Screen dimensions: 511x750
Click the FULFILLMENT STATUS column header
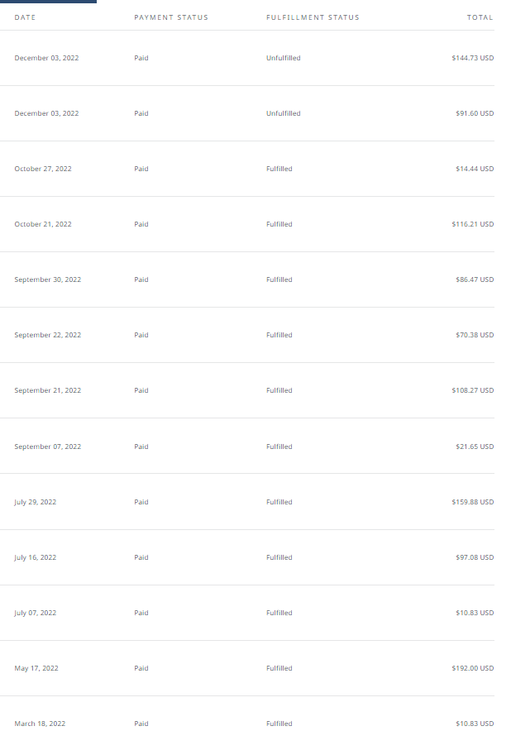[313, 17]
